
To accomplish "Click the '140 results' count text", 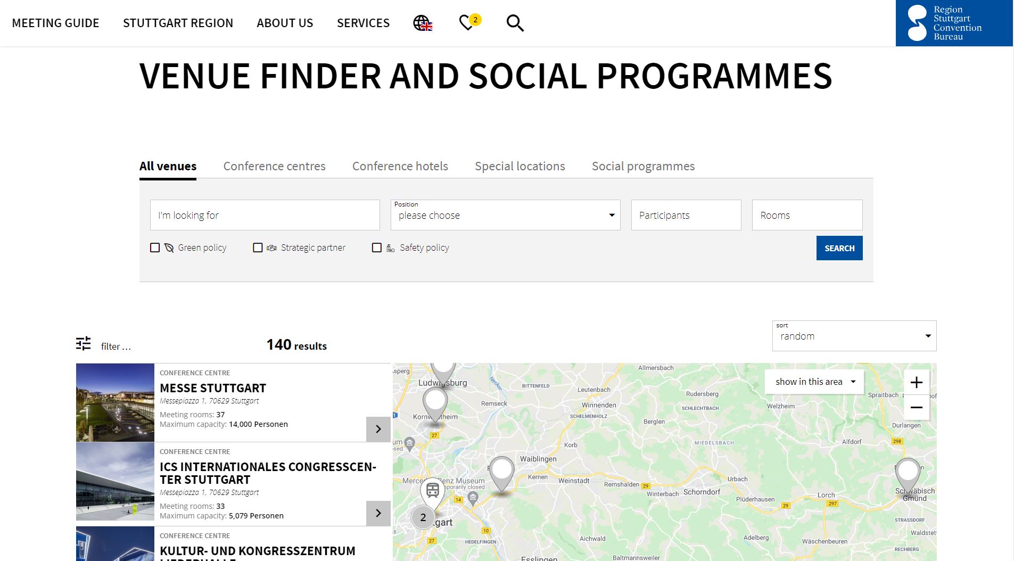I will tap(296, 345).
